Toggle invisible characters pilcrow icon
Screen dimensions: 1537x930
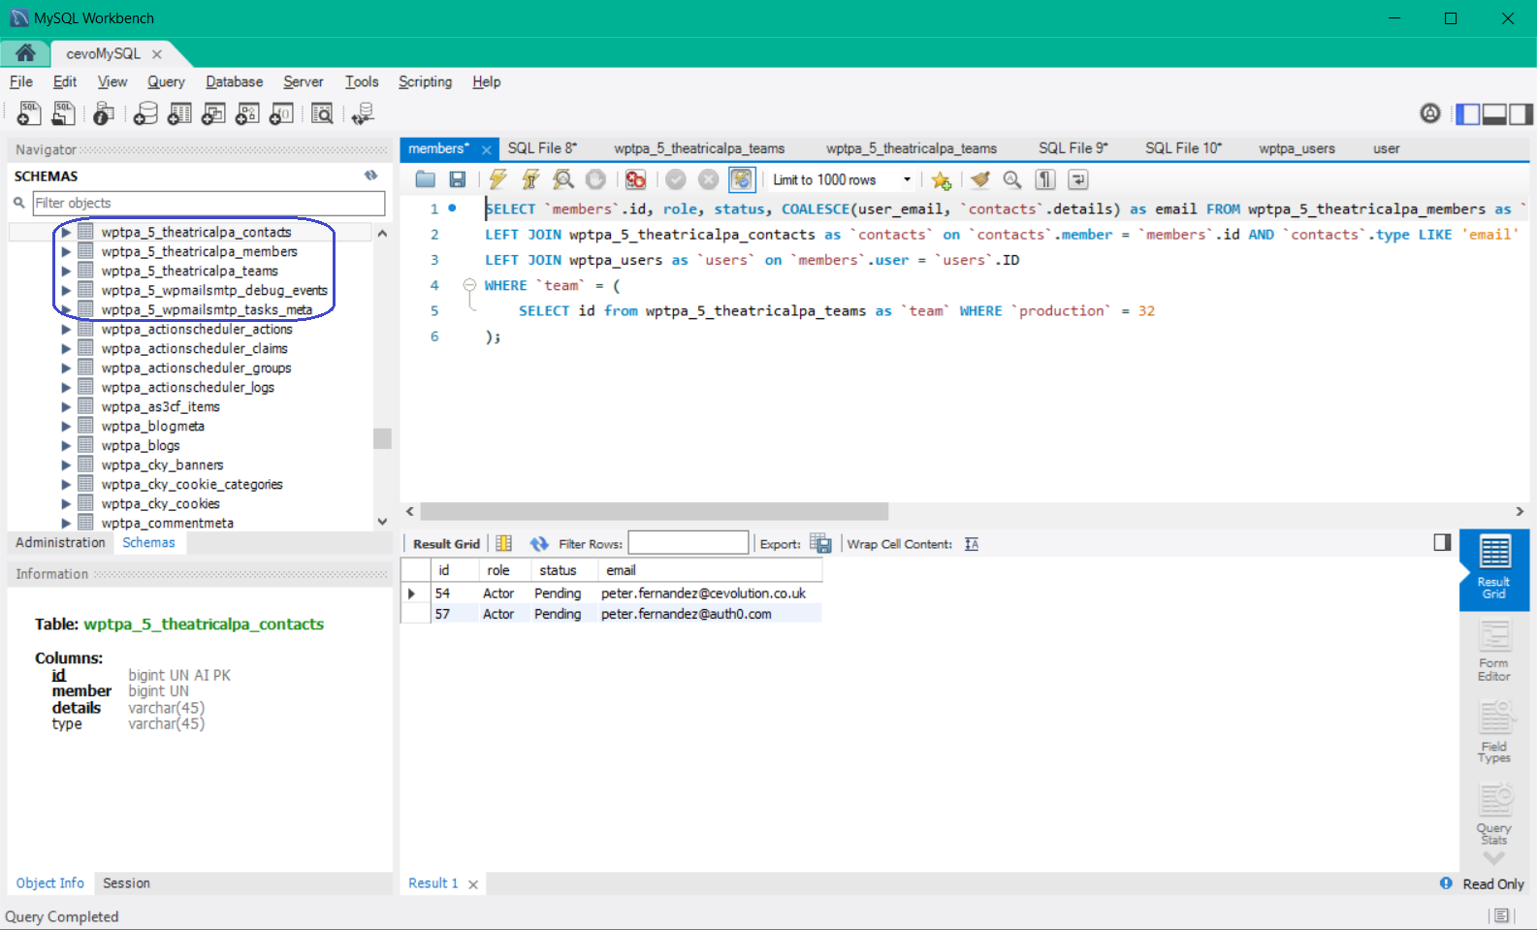1045,179
